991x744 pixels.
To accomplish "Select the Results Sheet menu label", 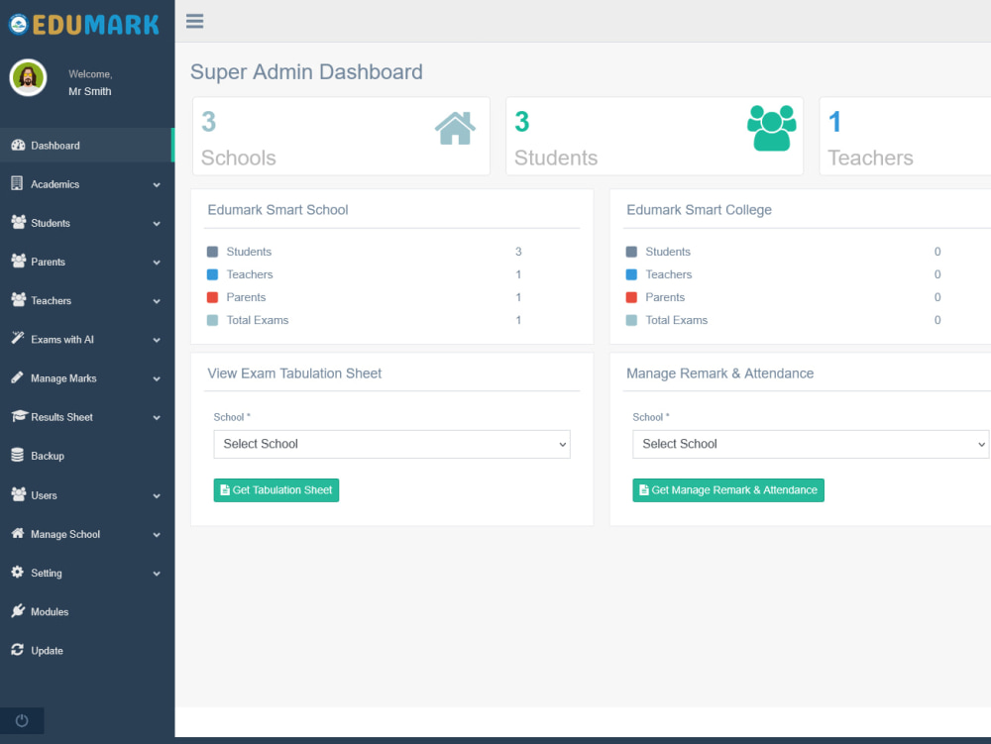I will pos(61,417).
